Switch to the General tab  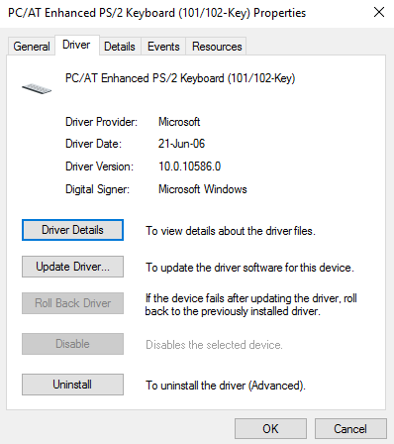click(32, 47)
